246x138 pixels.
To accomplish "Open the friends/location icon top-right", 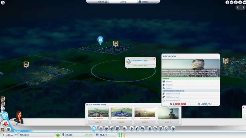I will (240, 2).
